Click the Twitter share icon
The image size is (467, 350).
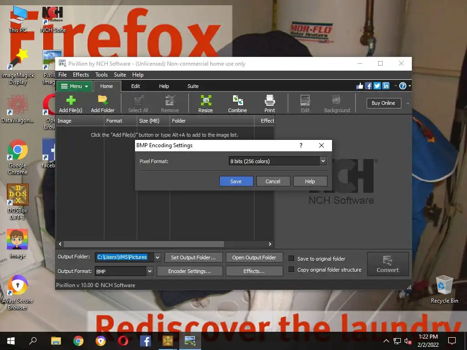tap(377, 86)
